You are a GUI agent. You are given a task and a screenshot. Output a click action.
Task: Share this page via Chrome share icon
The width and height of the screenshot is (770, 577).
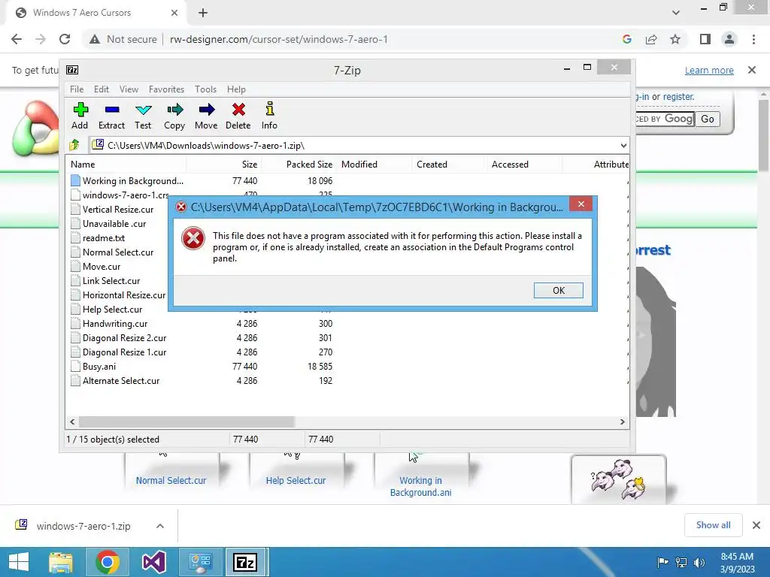click(x=651, y=39)
